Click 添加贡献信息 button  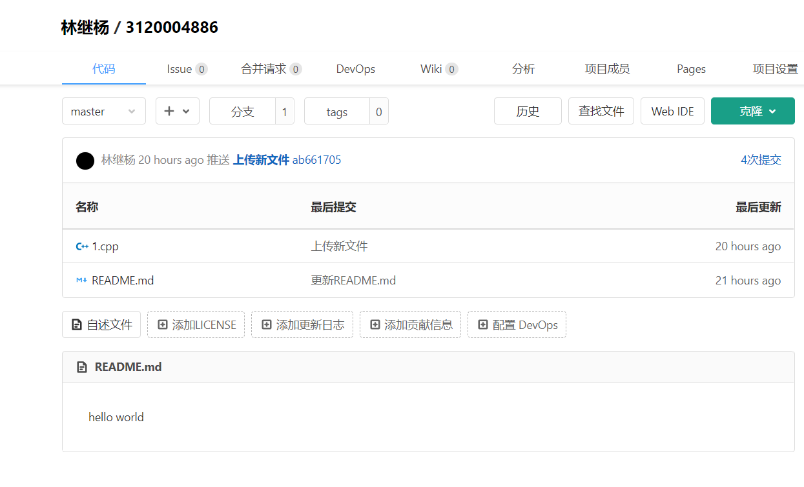click(410, 324)
